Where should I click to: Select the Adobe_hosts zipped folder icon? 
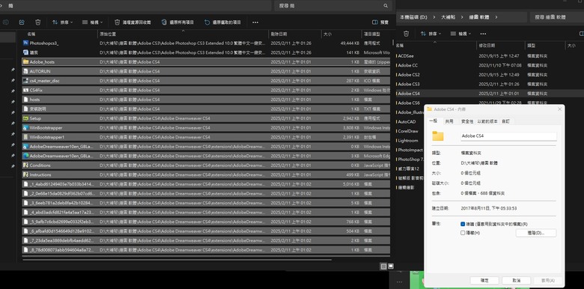click(25, 62)
